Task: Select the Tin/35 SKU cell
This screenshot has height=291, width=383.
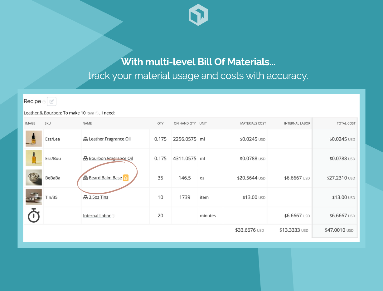Action: (52, 197)
